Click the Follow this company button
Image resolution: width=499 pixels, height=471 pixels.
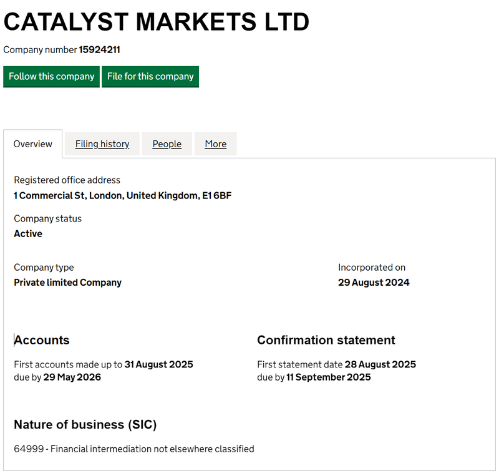click(51, 77)
